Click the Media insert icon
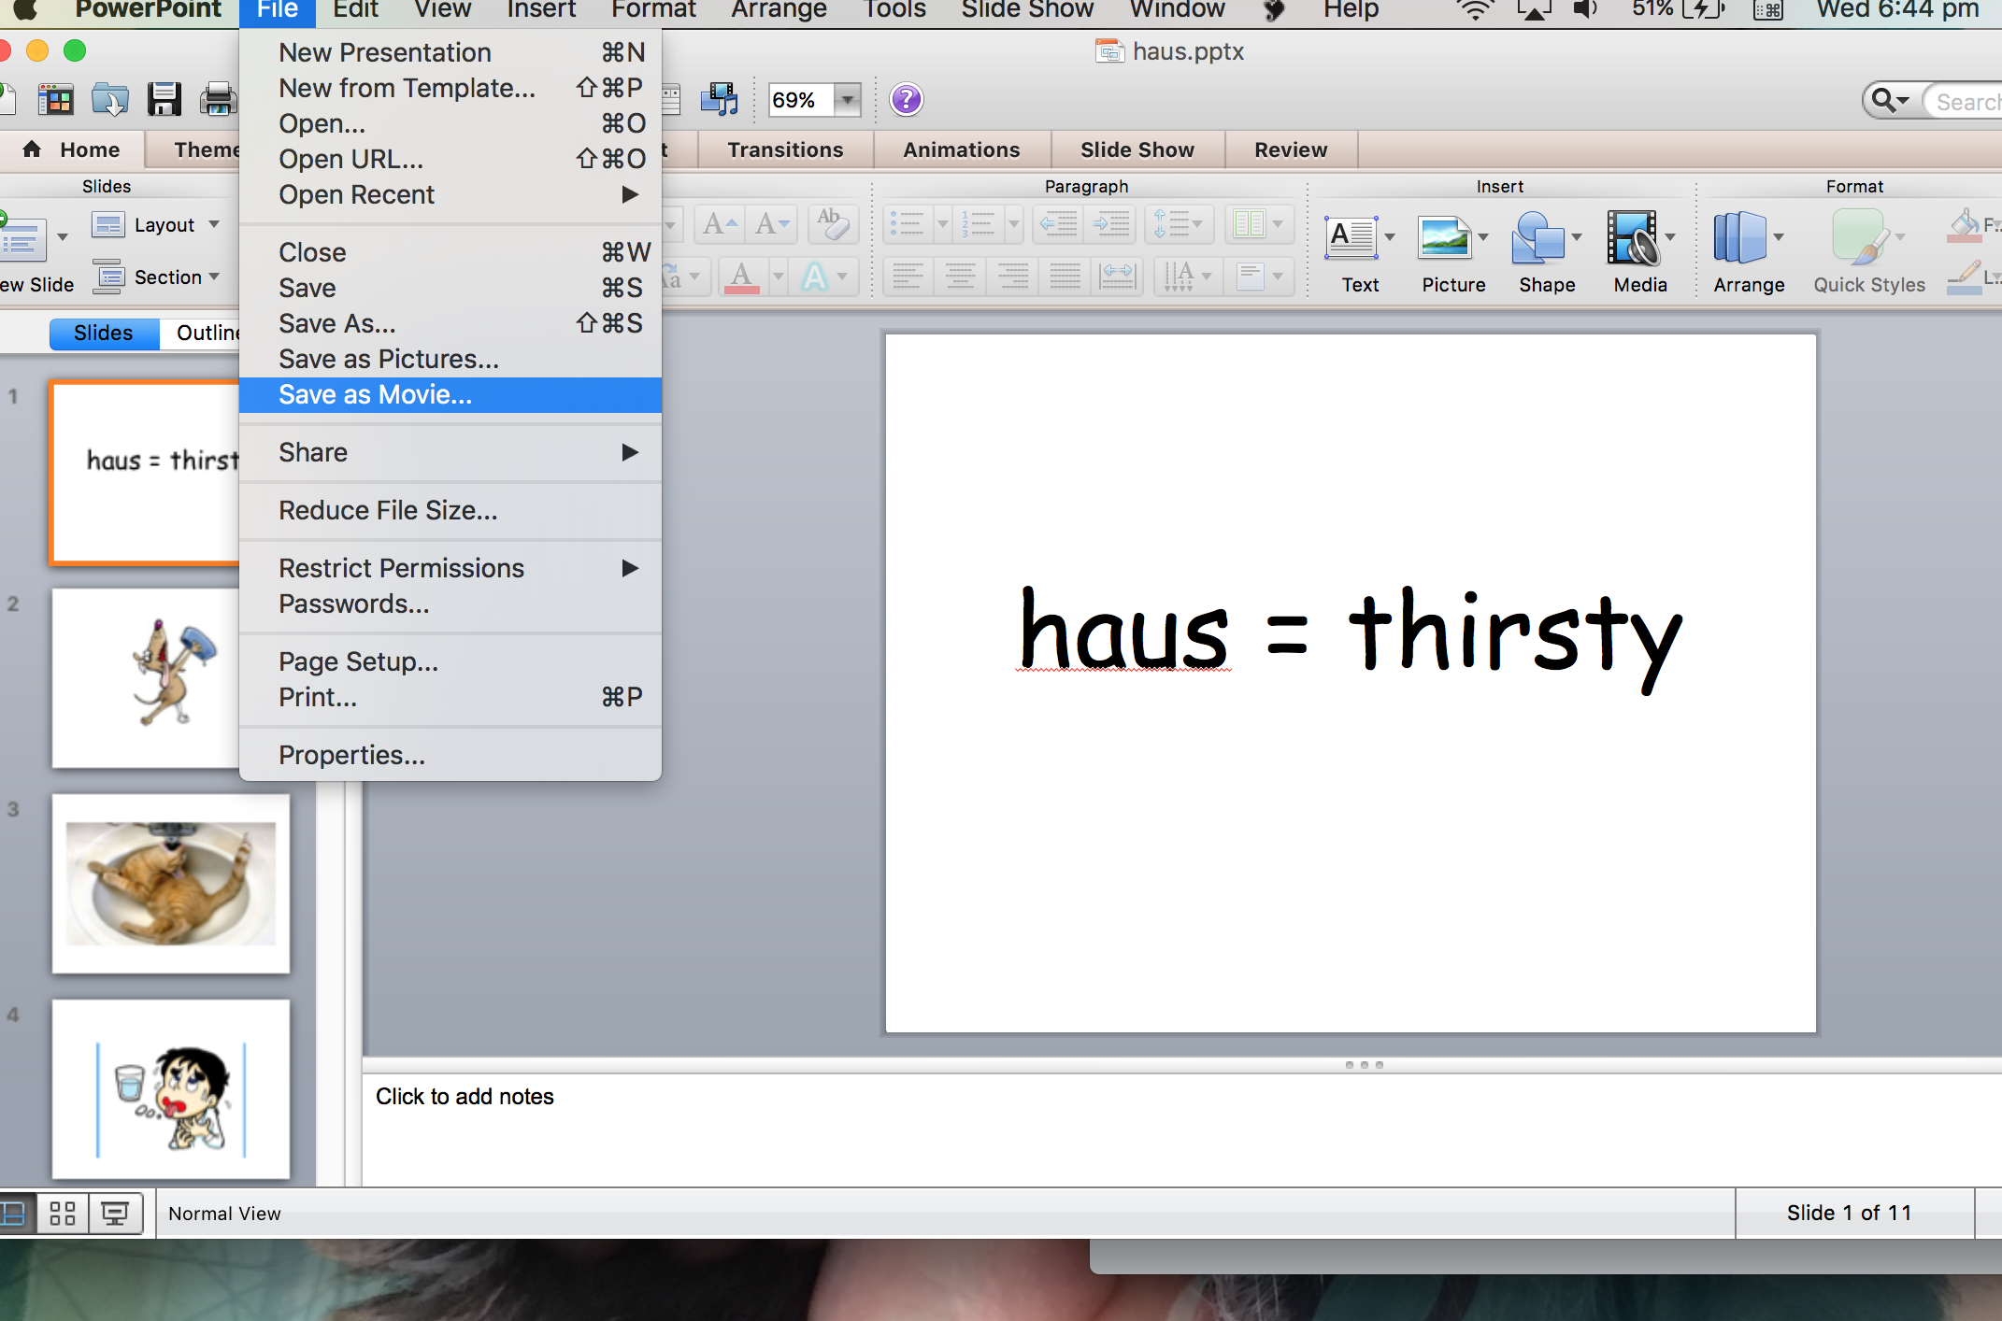 pos(1632,239)
